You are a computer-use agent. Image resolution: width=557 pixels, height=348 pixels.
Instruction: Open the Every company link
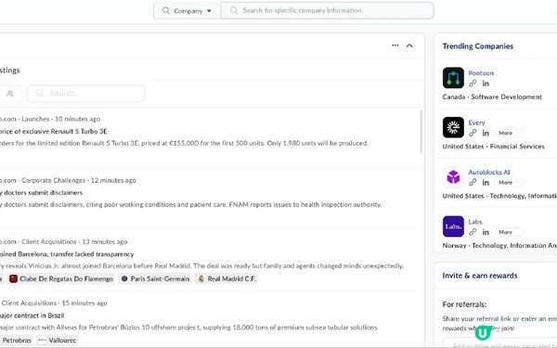(x=476, y=122)
